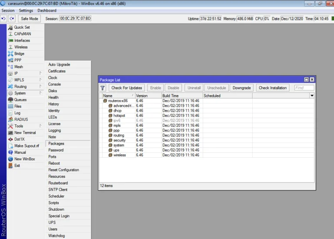This screenshot has height=239, width=334.
Task: Open Quick Set from sidebar
Action: [x=22, y=27]
